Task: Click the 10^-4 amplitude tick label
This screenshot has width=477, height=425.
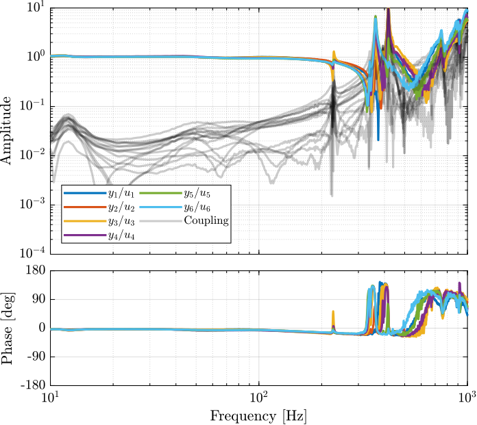Action: (33, 253)
